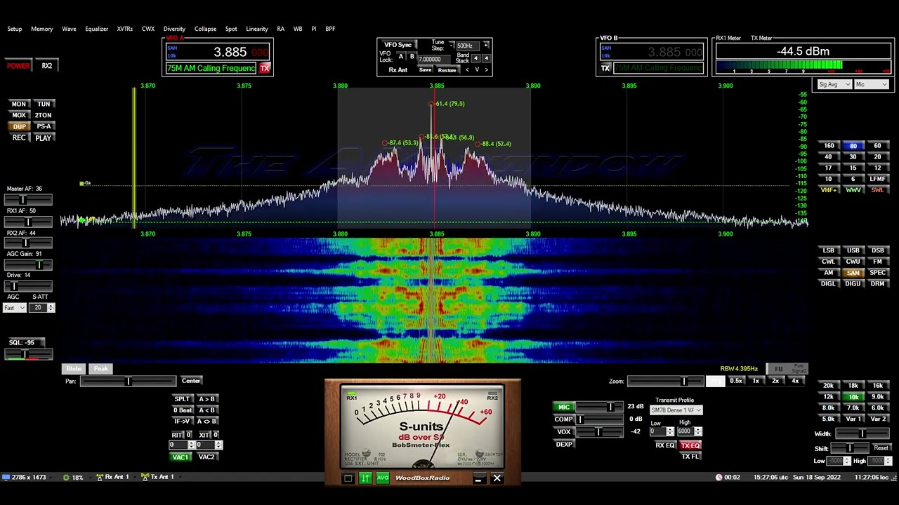The image size is (899, 505).
Task: Click the green AVG icon on S-meter
Action: (383, 478)
